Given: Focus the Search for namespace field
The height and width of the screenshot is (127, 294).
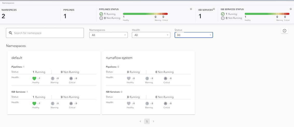Looking at the screenshot, I should (45, 33).
